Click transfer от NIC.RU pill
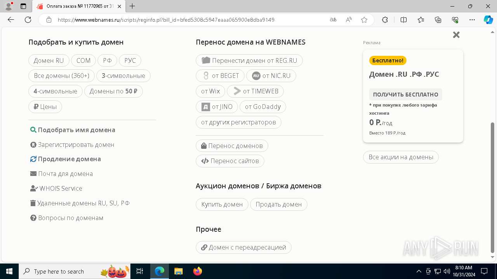This screenshot has height=279, width=497. coord(271,76)
